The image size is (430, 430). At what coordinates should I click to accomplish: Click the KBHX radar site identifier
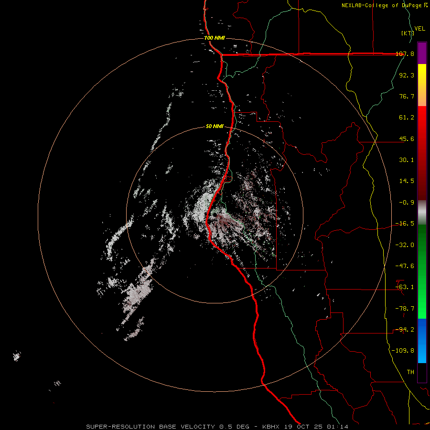coord(271,427)
